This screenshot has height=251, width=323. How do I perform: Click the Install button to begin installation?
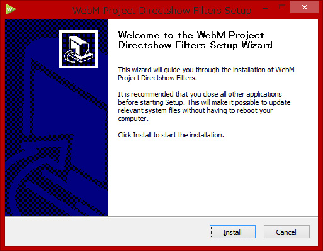click(232, 232)
